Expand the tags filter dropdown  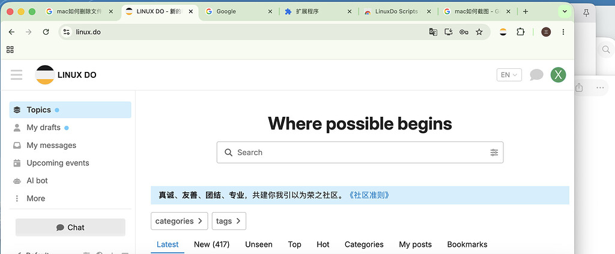pyautogui.click(x=229, y=221)
